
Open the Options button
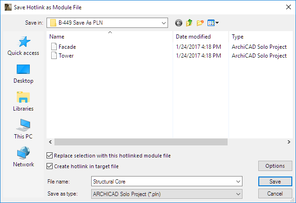click(275, 166)
